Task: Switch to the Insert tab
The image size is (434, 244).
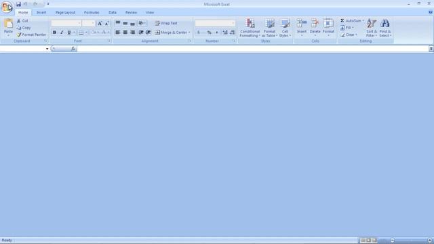Action: pyautogui.click(x=41, y=12)
